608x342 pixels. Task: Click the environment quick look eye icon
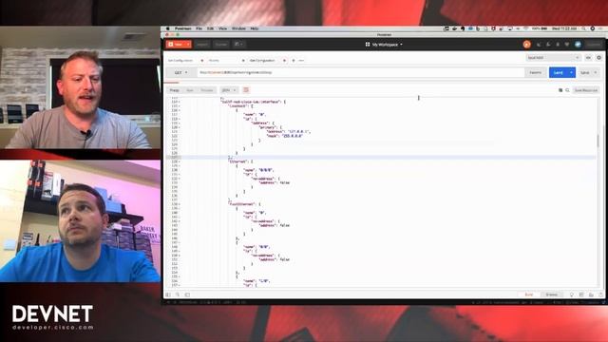pyautogui.click(x=589, y=58)
